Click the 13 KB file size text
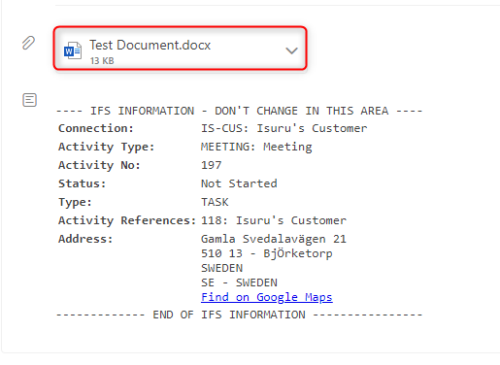This screenshot has height=365, width=500. point(102,61)
